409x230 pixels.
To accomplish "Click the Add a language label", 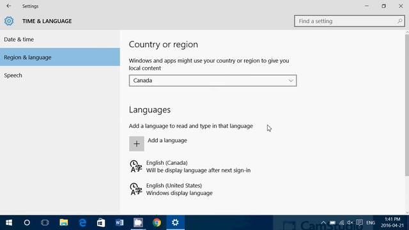I will 167,141.
